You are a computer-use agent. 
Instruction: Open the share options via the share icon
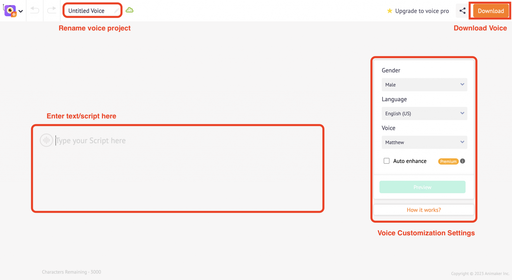[x=462, y=10]
